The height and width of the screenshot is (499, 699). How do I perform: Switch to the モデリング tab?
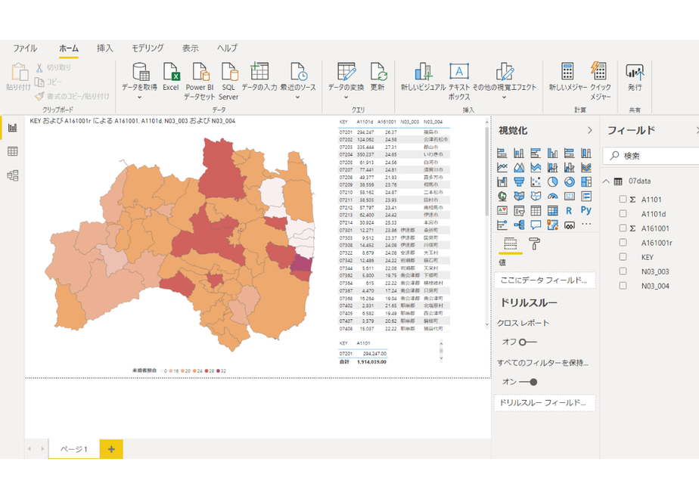[148, 48]
